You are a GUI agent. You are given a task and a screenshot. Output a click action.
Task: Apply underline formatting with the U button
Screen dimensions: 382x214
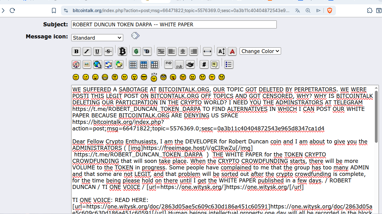click(98, 51)
